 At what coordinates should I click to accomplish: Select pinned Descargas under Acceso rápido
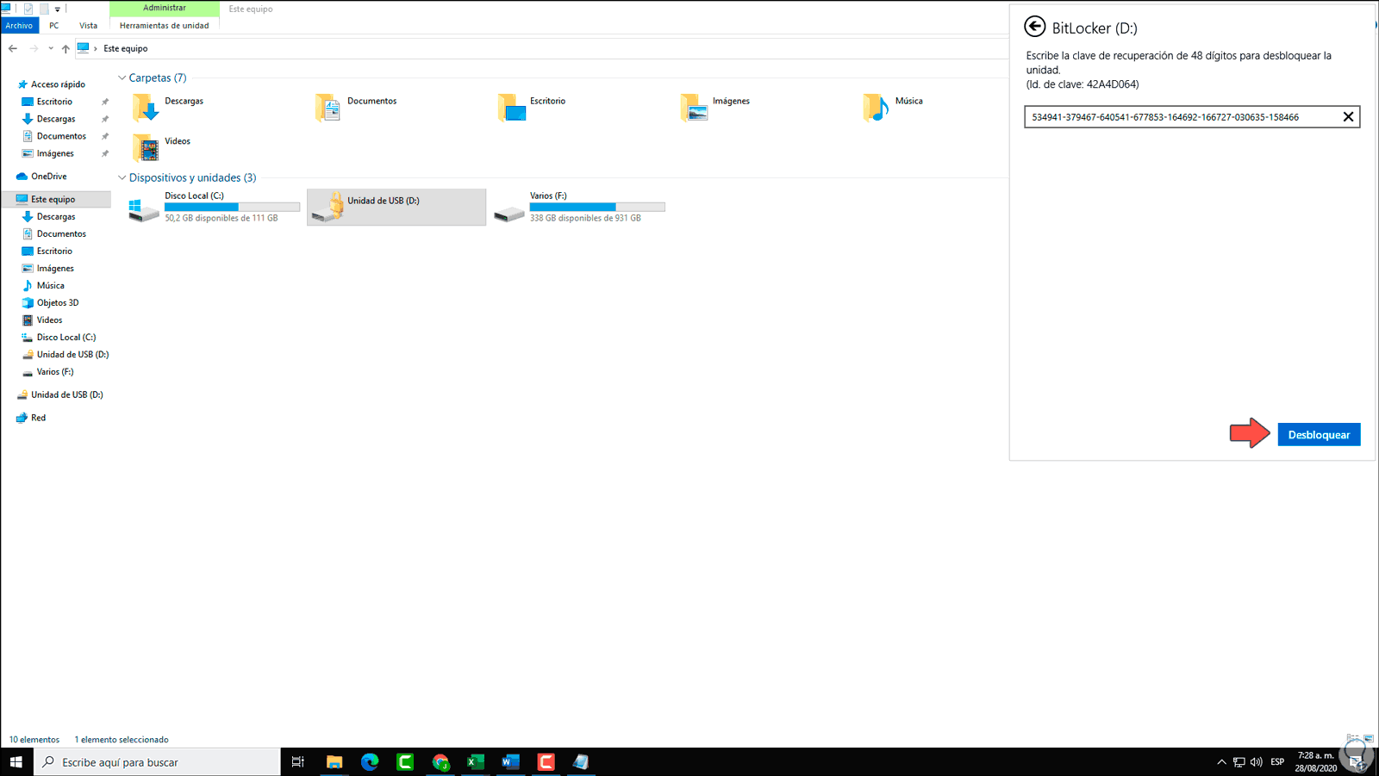click(56, 119)
